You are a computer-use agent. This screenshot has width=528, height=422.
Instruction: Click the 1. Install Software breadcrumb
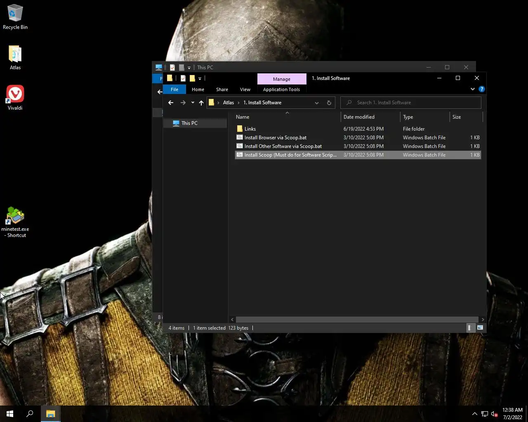(x=262, y=103)
